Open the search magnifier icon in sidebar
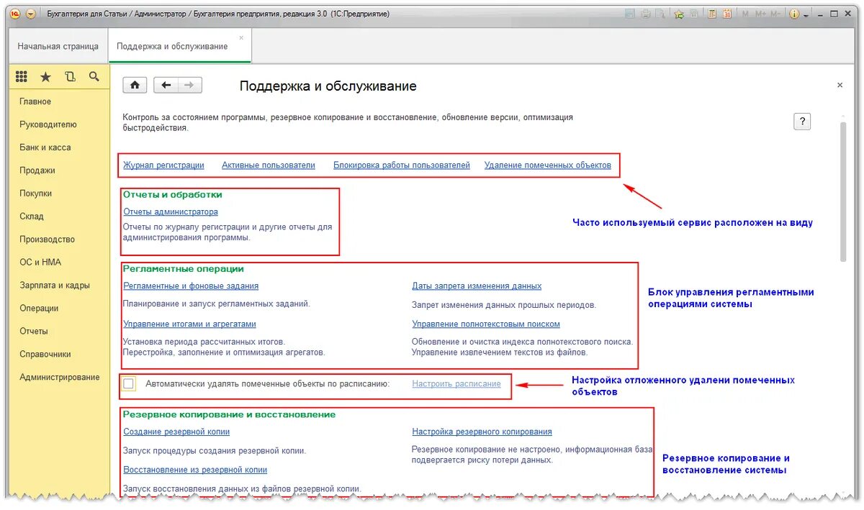 pyautogui.click(x=94, y=76)
